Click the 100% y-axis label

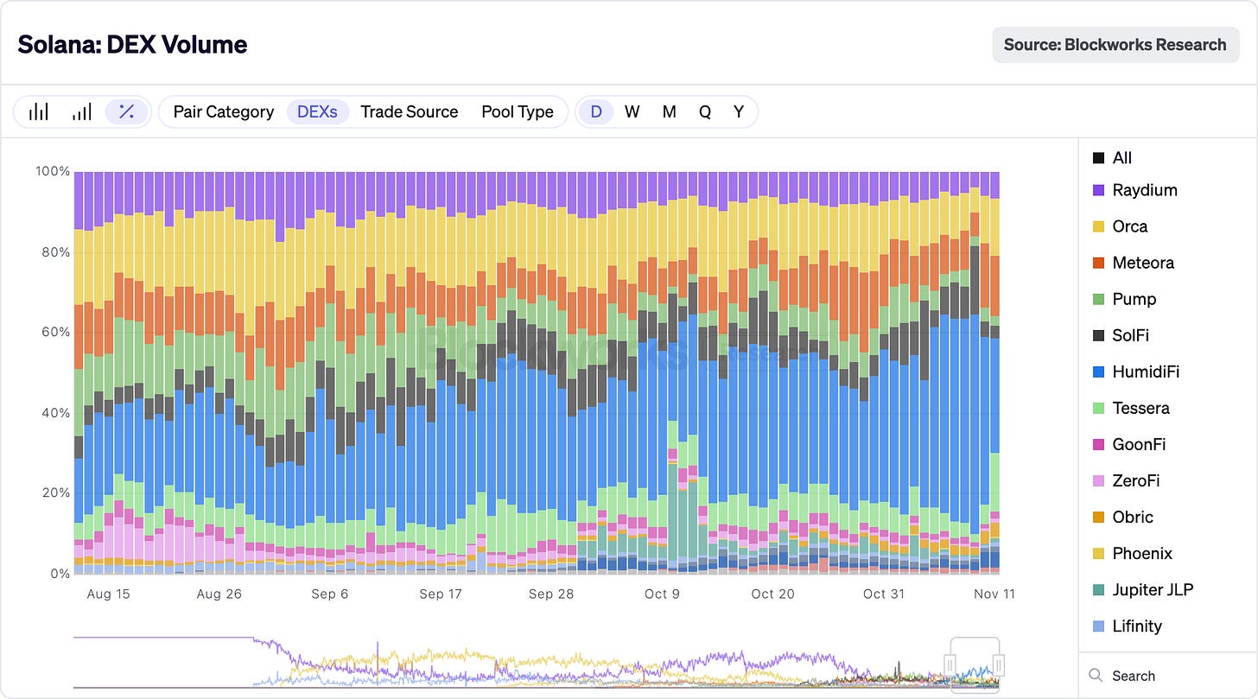coord(53,171)
